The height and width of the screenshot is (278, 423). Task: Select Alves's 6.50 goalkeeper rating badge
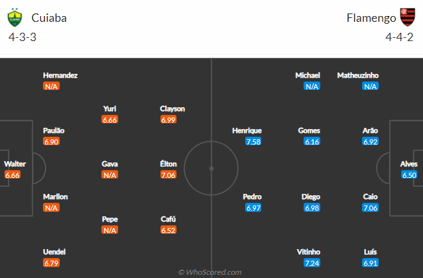pyautogui.click(x=409, y=175)
